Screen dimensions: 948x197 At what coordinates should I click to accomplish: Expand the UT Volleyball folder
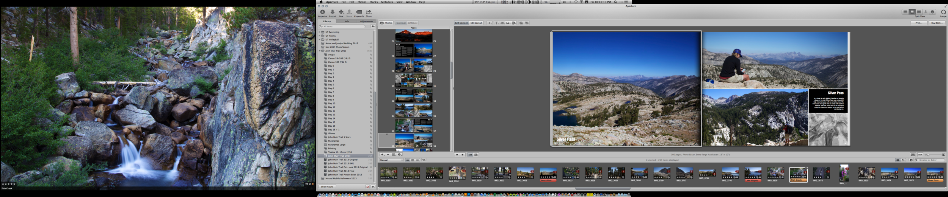click(x=319, y=39)
